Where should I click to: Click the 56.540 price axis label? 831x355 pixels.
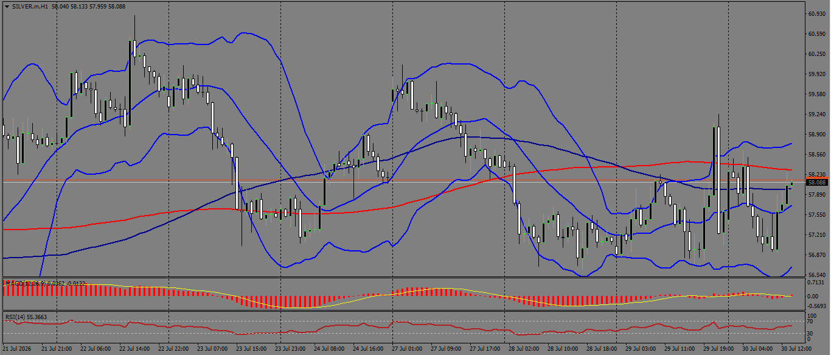click(816, 275)
